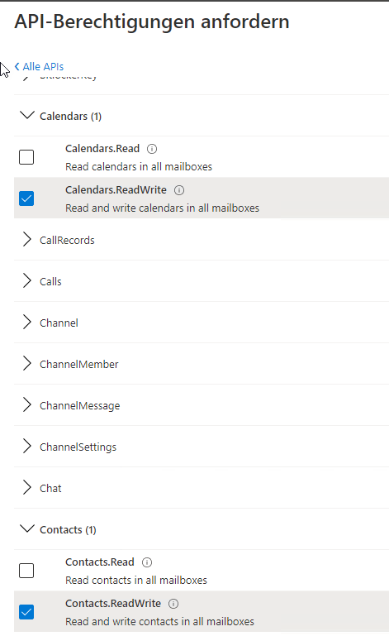The width and height of the screenshot is (389, 636).
Task: Select the Calendars.ReadWrite permission label
Action: pyautogui.click(x=116, y=190)
